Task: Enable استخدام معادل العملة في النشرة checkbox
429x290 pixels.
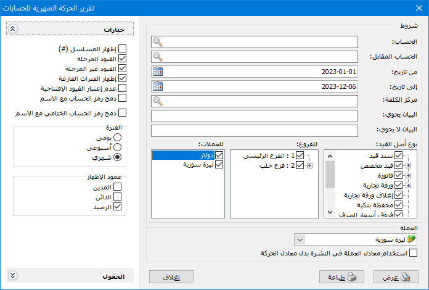Action: 413,253
